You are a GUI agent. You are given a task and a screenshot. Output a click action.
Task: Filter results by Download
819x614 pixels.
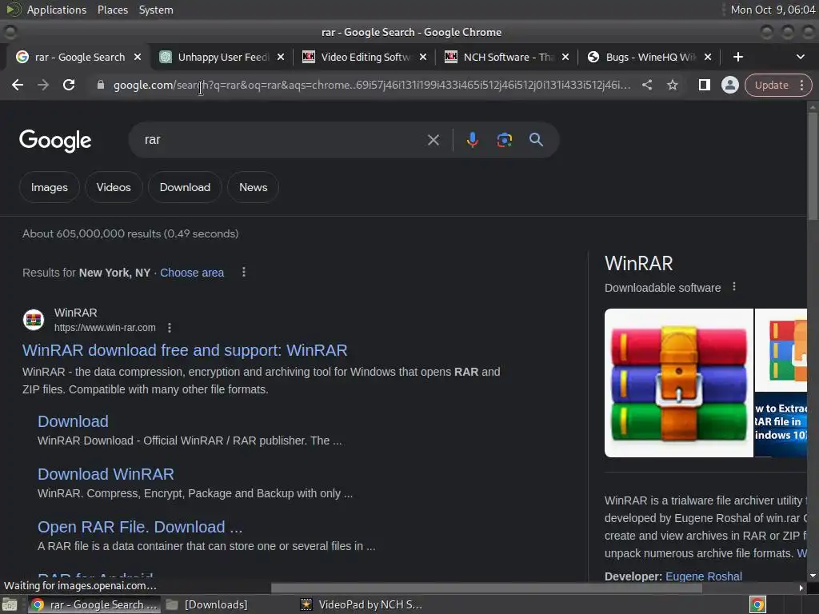[x=185, y=187]
